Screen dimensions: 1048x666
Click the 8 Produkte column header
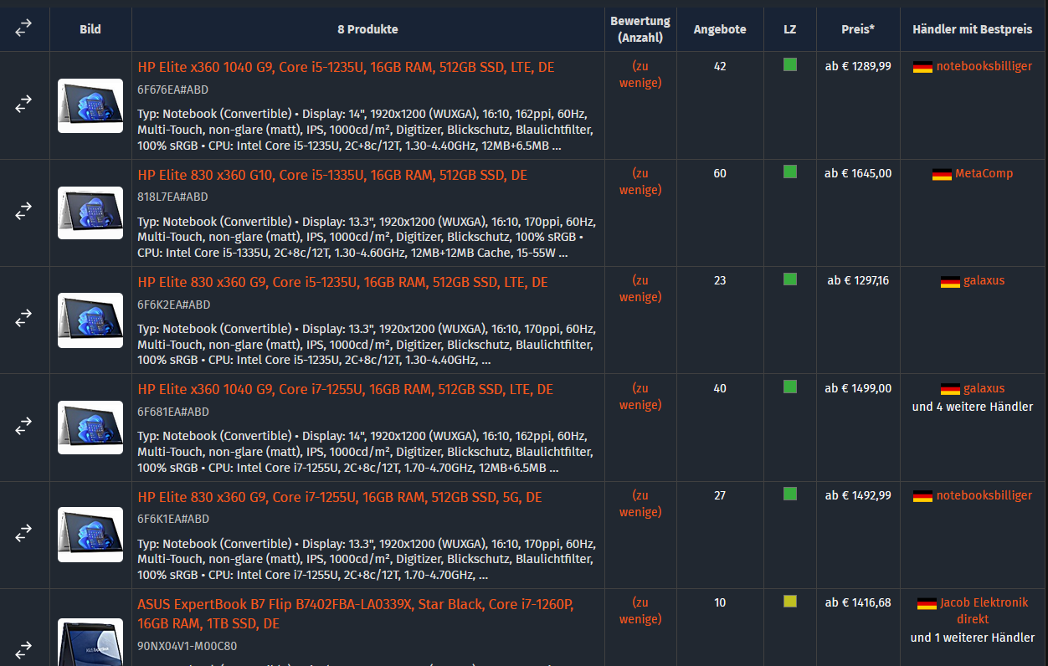[368, 29]
